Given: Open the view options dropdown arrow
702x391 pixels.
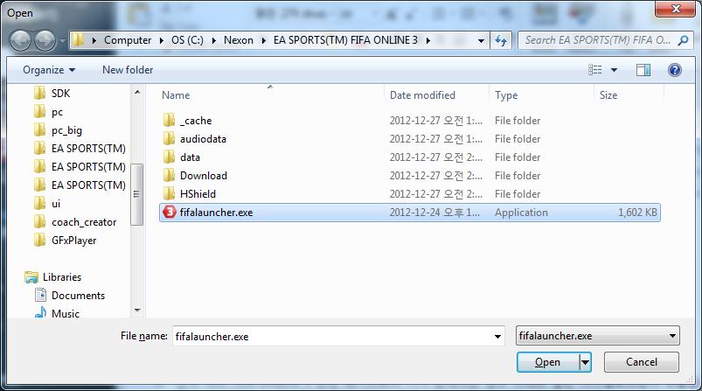Looking at the screenshot, I should (x=614, y=70).
